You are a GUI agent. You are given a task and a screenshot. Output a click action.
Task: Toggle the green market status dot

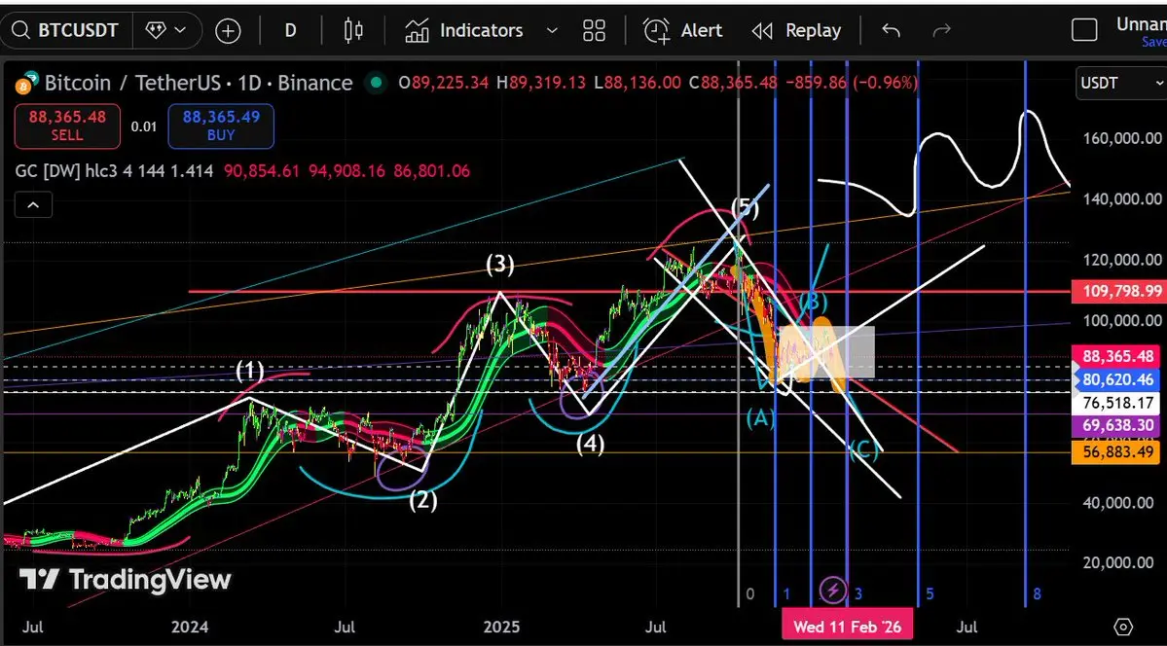[377, 83]
